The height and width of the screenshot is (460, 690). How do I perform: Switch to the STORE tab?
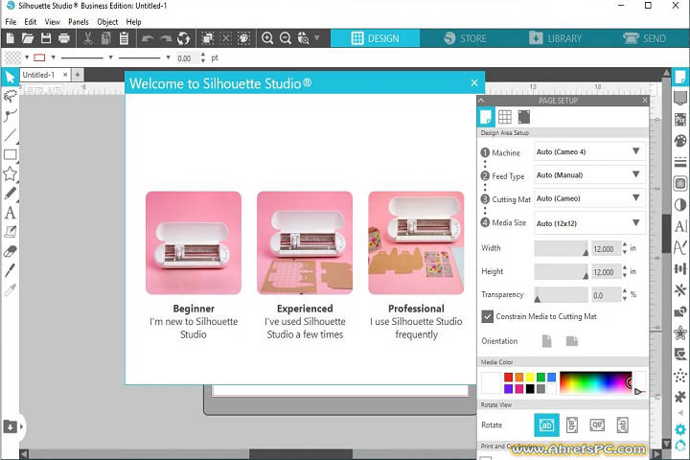(x=465, y=38)
